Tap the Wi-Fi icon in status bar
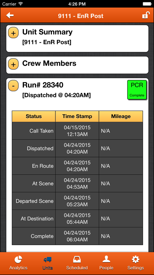This screenshot has height=275, width=154. [x=21, y=4]
